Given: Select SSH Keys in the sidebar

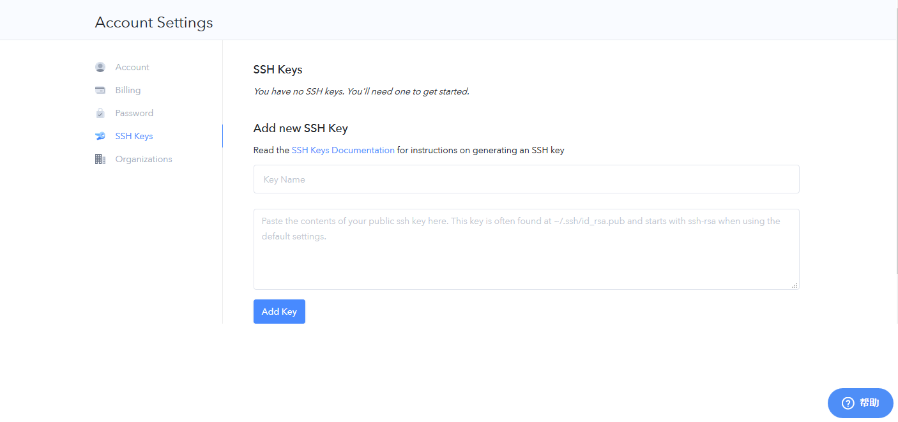Looking at the screenshot, I should tap(134, 136).
